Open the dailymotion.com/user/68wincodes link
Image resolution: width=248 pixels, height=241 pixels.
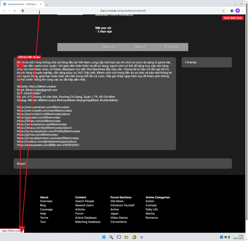(x=48, y=138)
